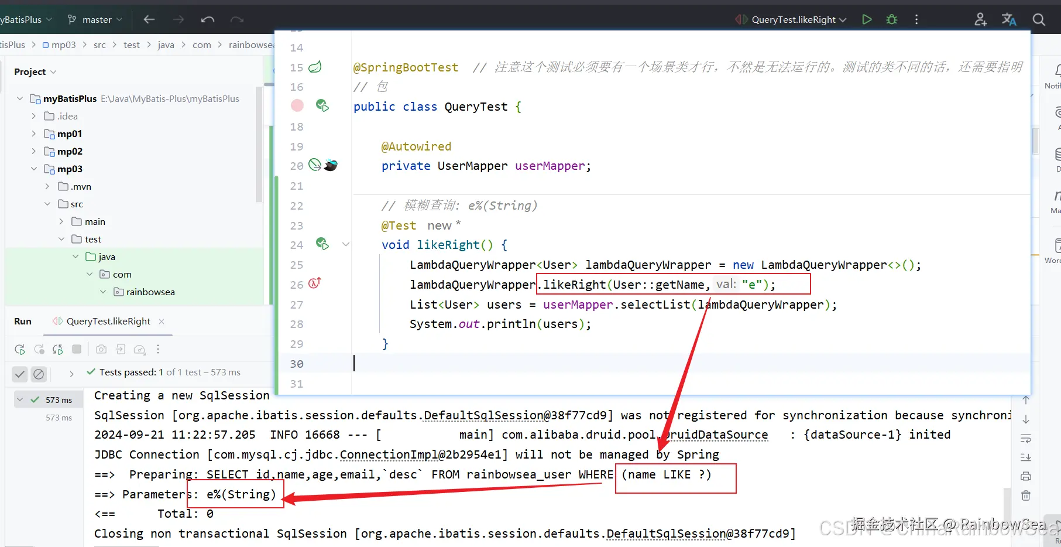Expand the mp02 module
This screenshot has width=1061, height=547.
(33, 151)
